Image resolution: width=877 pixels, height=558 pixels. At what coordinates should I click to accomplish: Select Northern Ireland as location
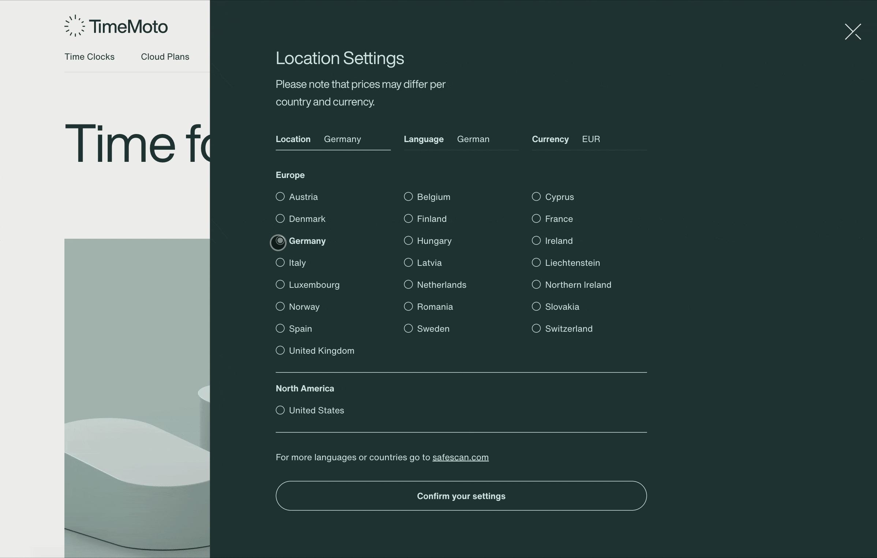pos(535,284)
